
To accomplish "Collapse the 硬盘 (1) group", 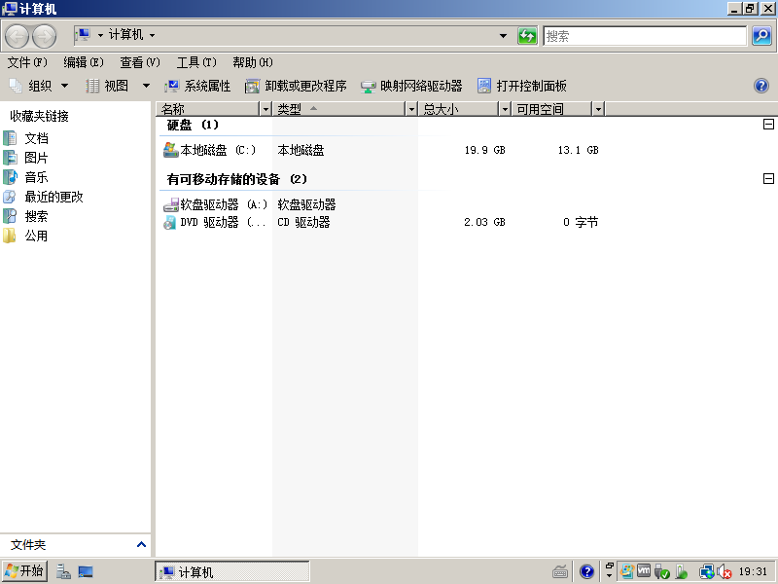I will (x=768, y=125).
